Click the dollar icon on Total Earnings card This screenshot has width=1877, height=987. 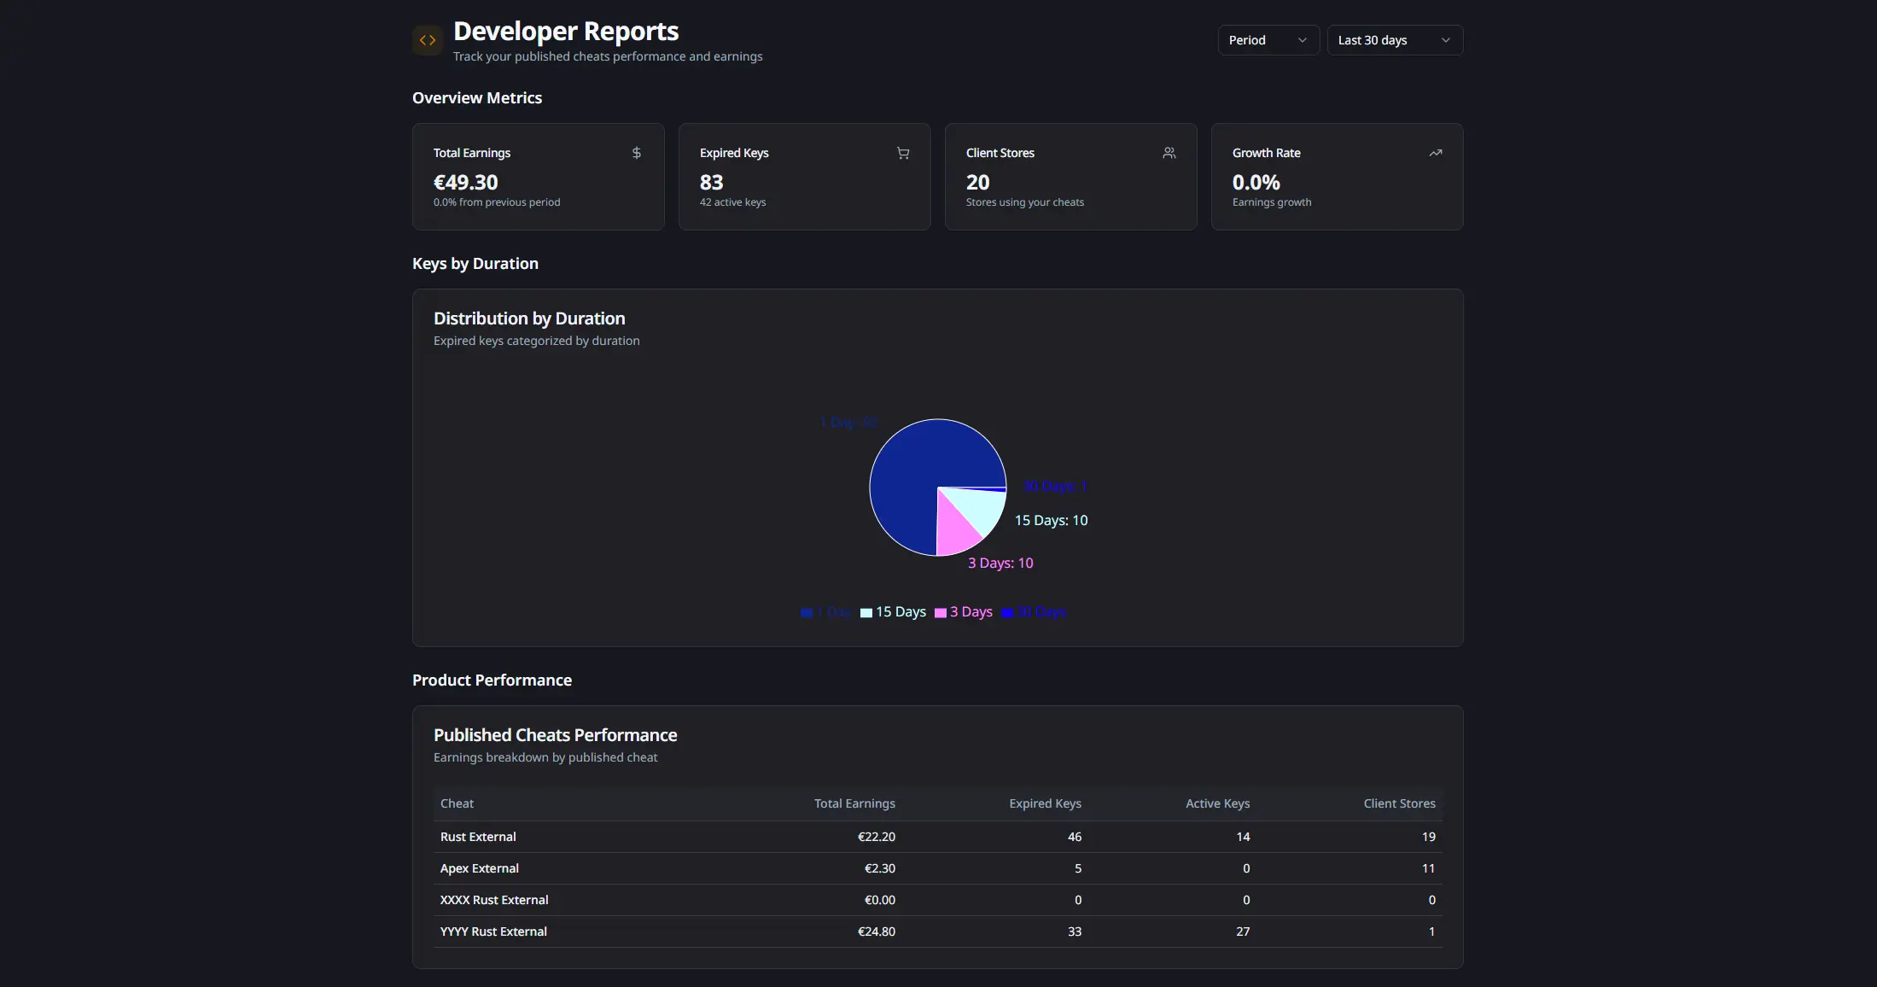tap(637, 153)
